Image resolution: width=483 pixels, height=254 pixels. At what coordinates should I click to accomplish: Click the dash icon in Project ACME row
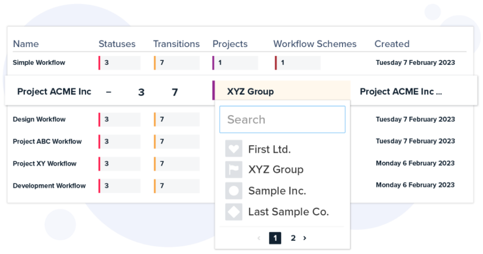coord(108,92)
